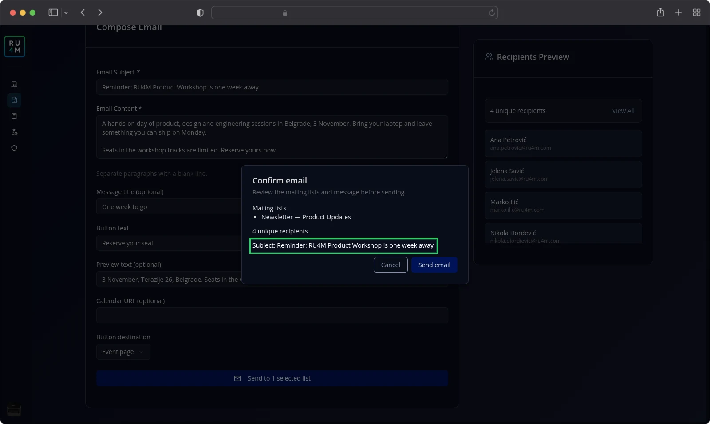Open the building icon in sidebar
Screen dimensions: 710x424
tap(14, 84)
